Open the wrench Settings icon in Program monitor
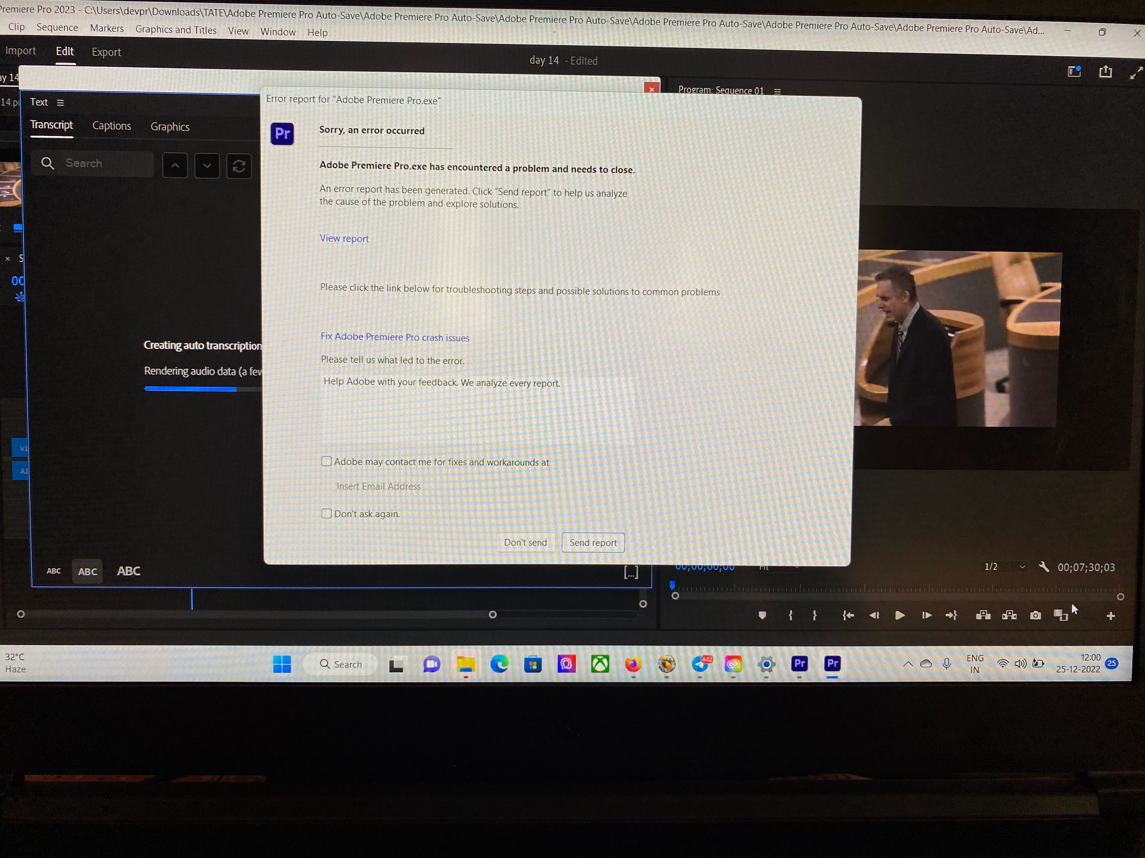 click(x=1044, y=567)
